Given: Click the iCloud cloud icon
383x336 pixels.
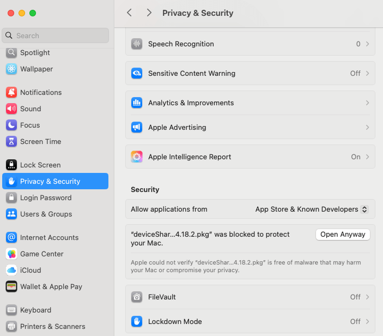Looking at the screenshot, I should point(11,270).
